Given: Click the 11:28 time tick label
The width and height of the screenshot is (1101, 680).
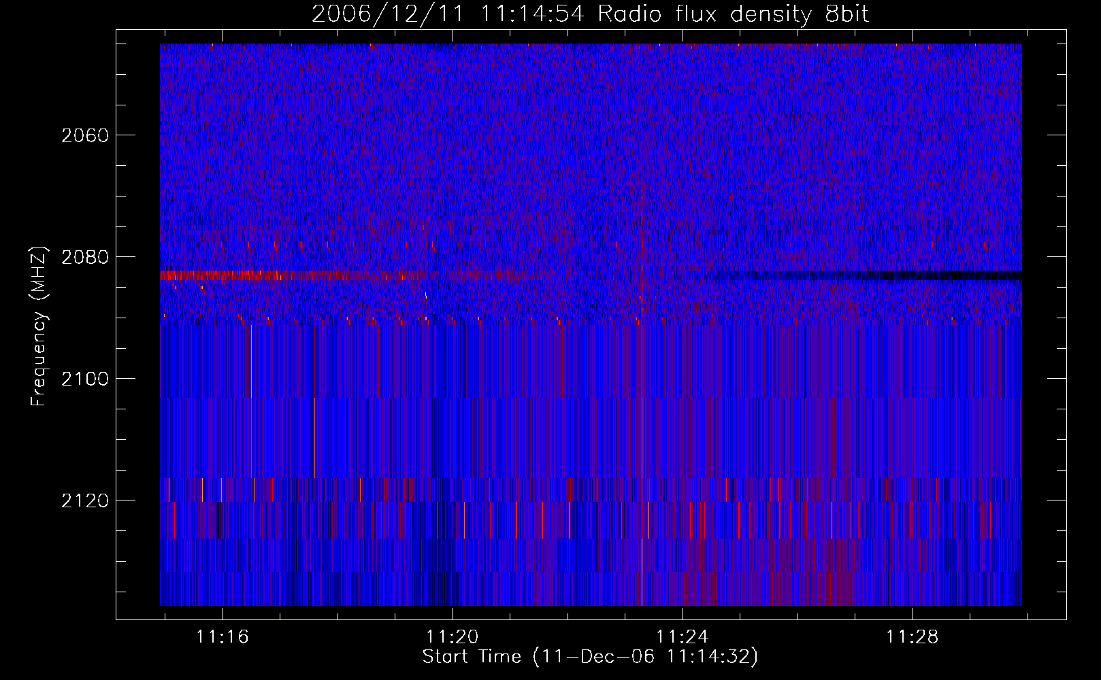Looking at the screenshot, I should (912, 637).
